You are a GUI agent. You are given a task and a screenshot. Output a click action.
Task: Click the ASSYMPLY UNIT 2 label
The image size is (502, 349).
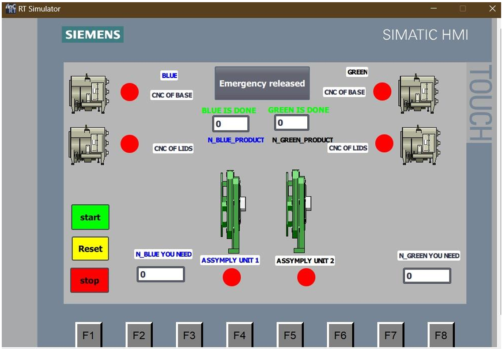click(305, 261)
